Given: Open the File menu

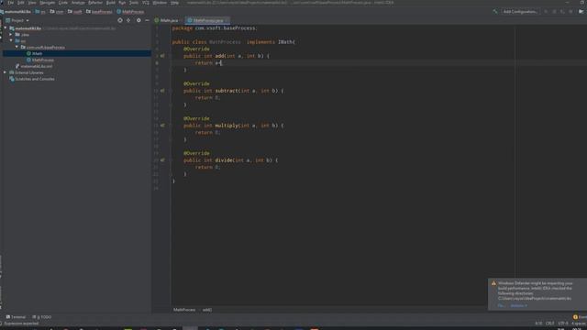Looking at the screenshot, I should click(x=10, y=3).
